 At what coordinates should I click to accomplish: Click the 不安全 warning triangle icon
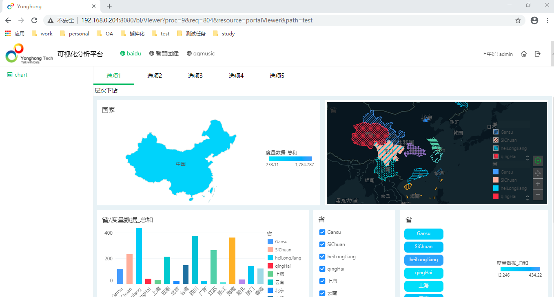click(x=51, y=20)
